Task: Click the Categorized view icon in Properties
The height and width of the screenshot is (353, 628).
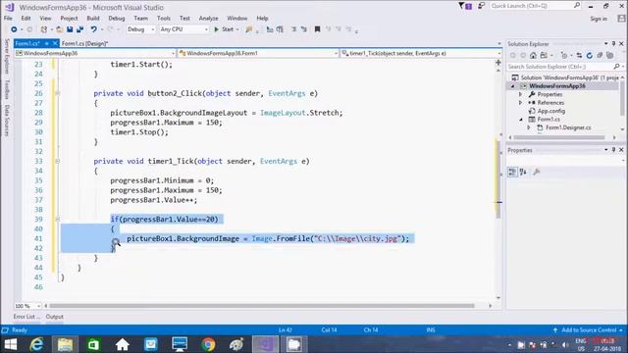Action: tap(512, 173)
